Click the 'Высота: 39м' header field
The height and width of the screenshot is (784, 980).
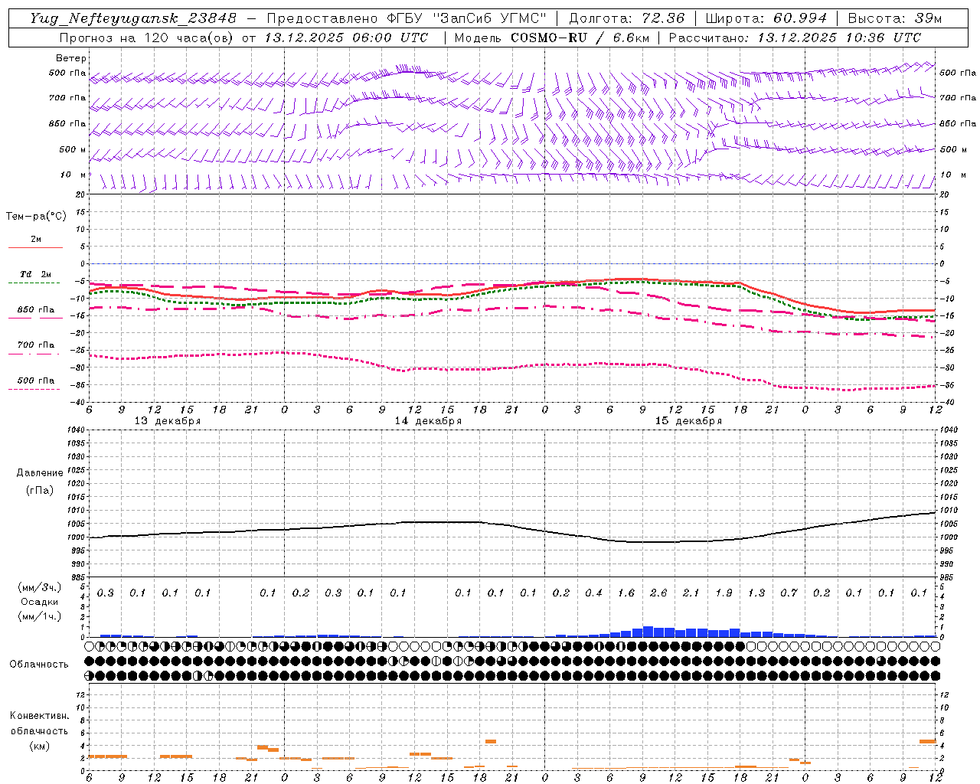(x=895, y=18)
